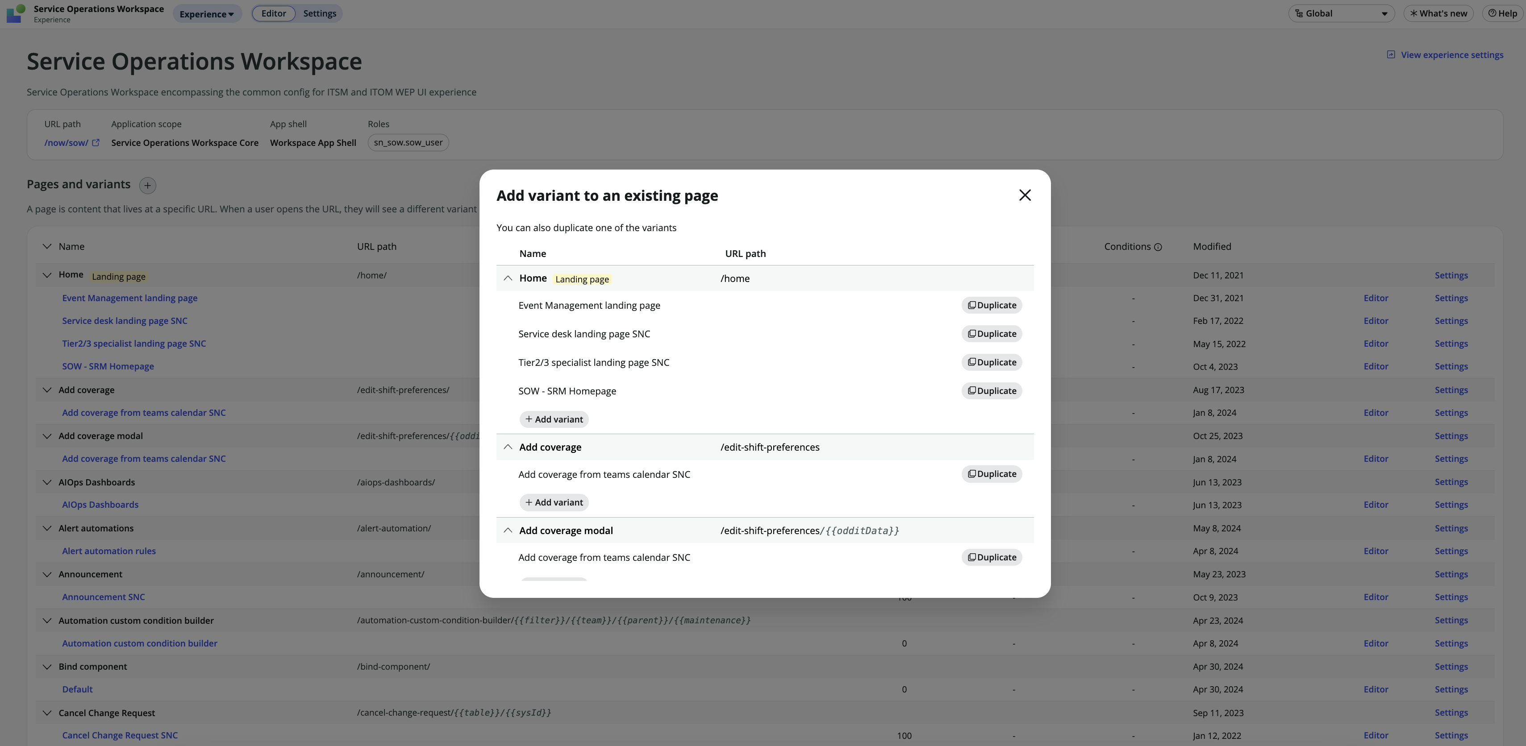Viewport: 1526px width, 746px height.
Task: Click the Landing page badge in dialog
Action: tap(582, 279)
